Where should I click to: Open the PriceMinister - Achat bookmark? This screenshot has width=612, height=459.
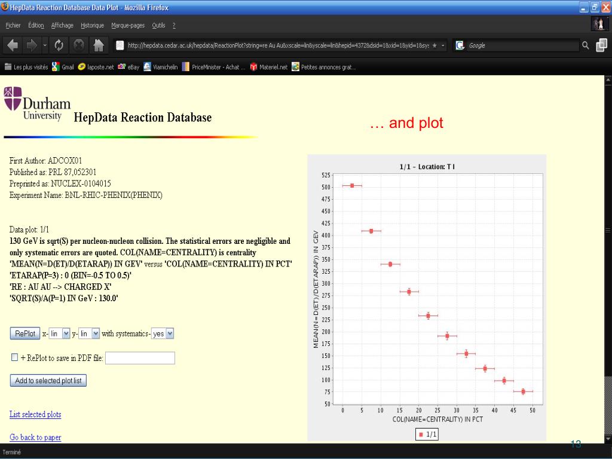(x=213, y=67)
